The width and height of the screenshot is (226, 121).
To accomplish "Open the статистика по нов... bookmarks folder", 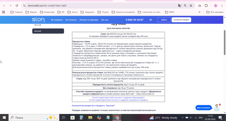I will click(x=149, y=12).
